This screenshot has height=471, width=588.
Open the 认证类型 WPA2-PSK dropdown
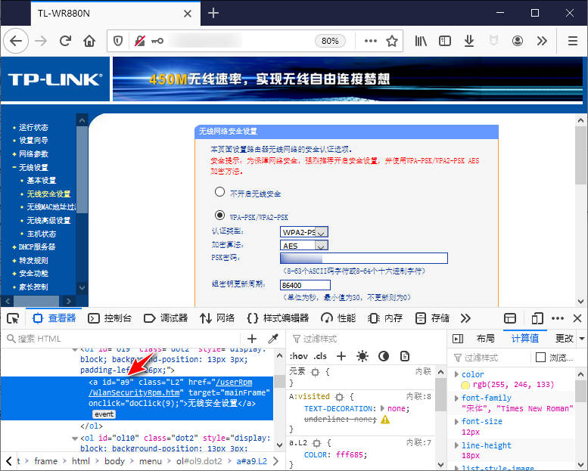[x=304, y=232]
